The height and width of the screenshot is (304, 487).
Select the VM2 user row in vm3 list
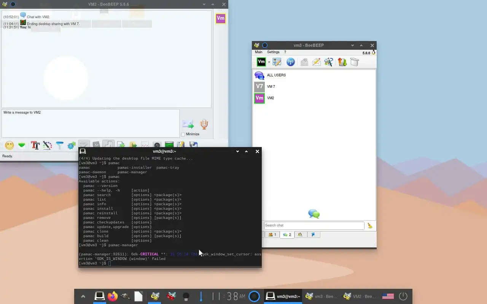pyautogui.click(x=314, y=98)
